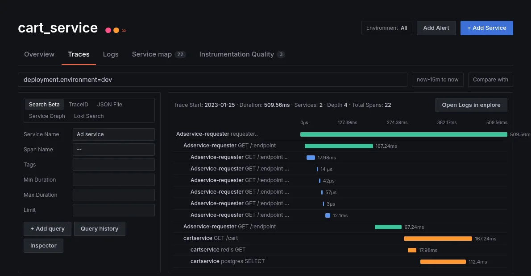Click the "14 μs" duration label

[x=327, y=169]
